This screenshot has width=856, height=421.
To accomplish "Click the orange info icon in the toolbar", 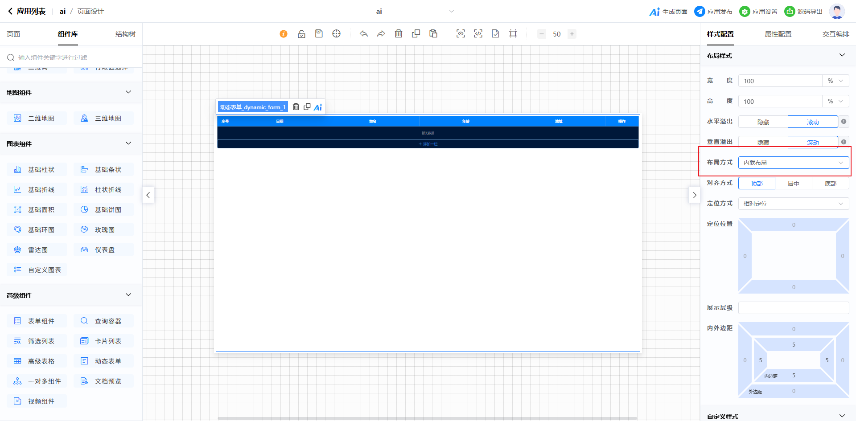I will pos(284,34).
